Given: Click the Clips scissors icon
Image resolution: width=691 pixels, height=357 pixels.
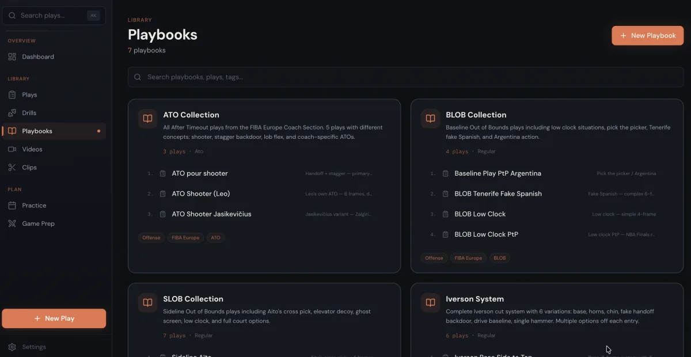Looking at the screenshot, I should click(12, 168).
